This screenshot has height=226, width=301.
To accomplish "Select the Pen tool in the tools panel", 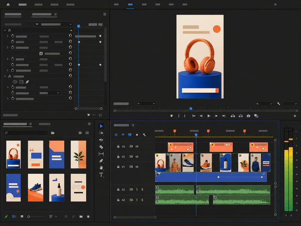I will [101, 161].
